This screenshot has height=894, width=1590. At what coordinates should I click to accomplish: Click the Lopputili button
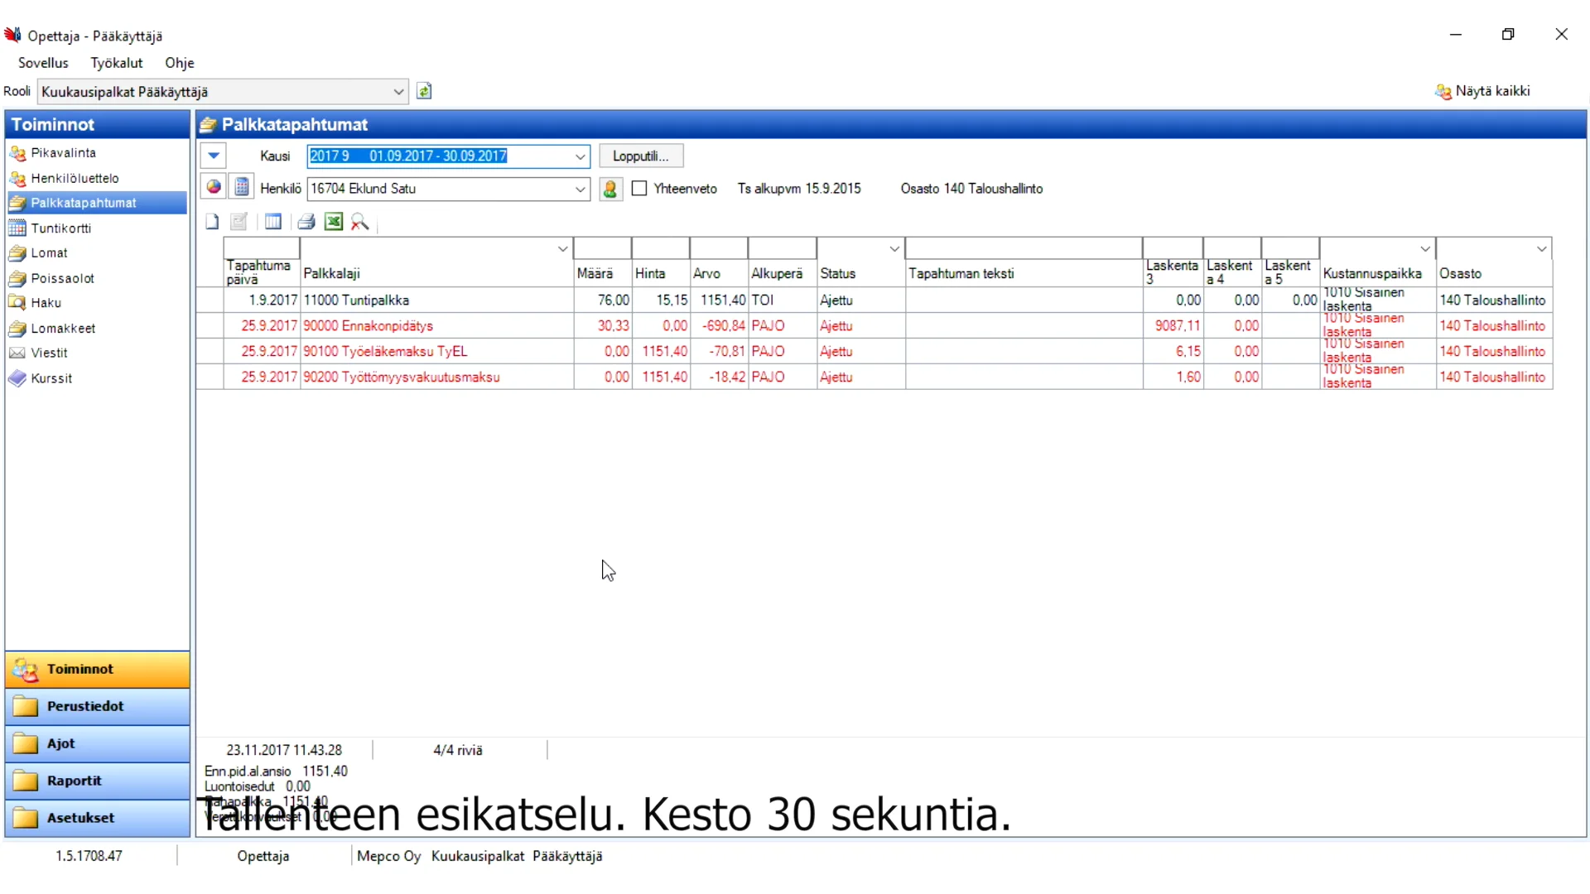click(x=641, y=156)
